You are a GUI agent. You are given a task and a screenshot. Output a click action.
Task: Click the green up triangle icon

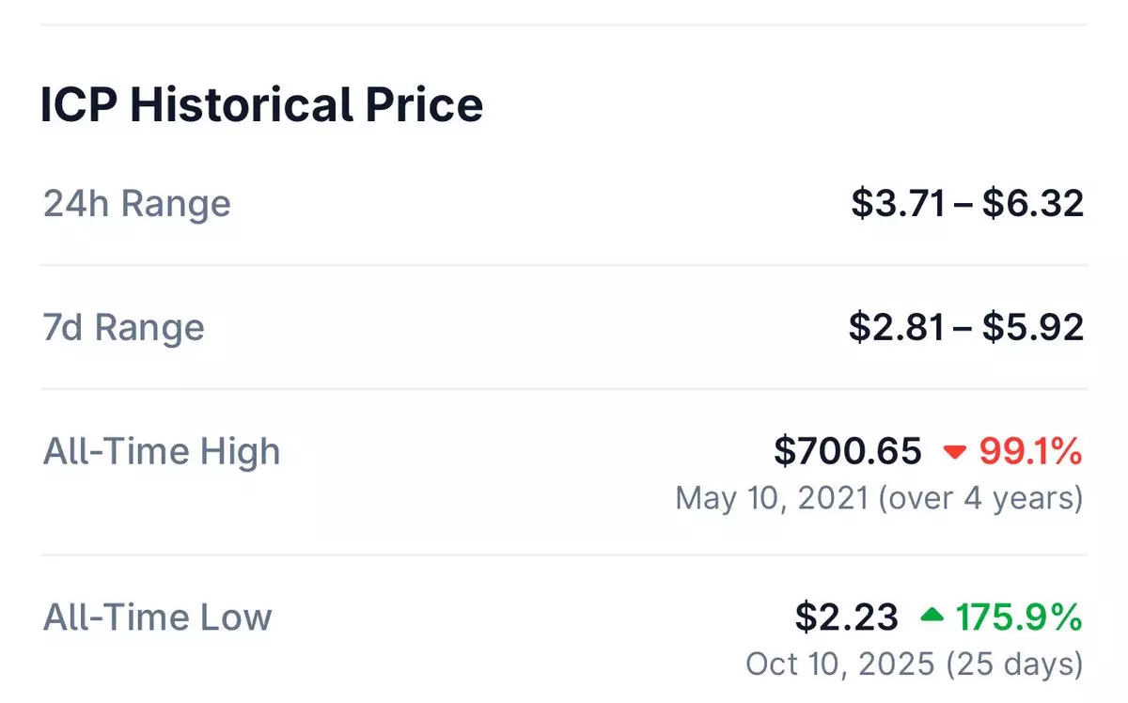(x=932, y=616)
